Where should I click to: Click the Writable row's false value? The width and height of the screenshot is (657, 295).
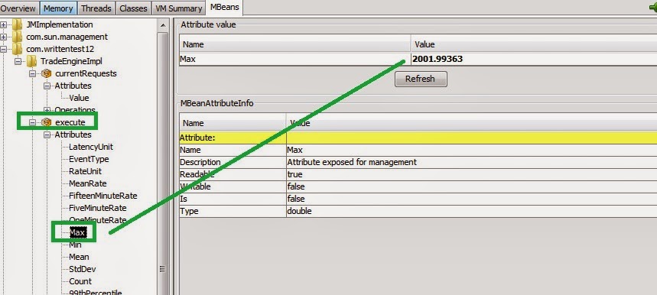pyautogui.click(x=472, y=186)
